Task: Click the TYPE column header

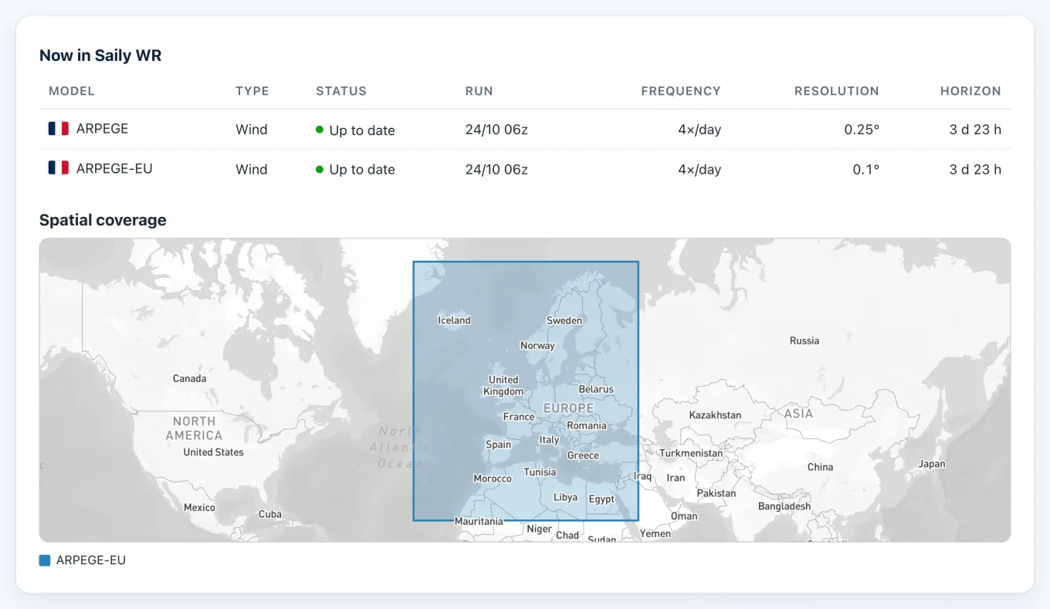Action: coord(252,91)
